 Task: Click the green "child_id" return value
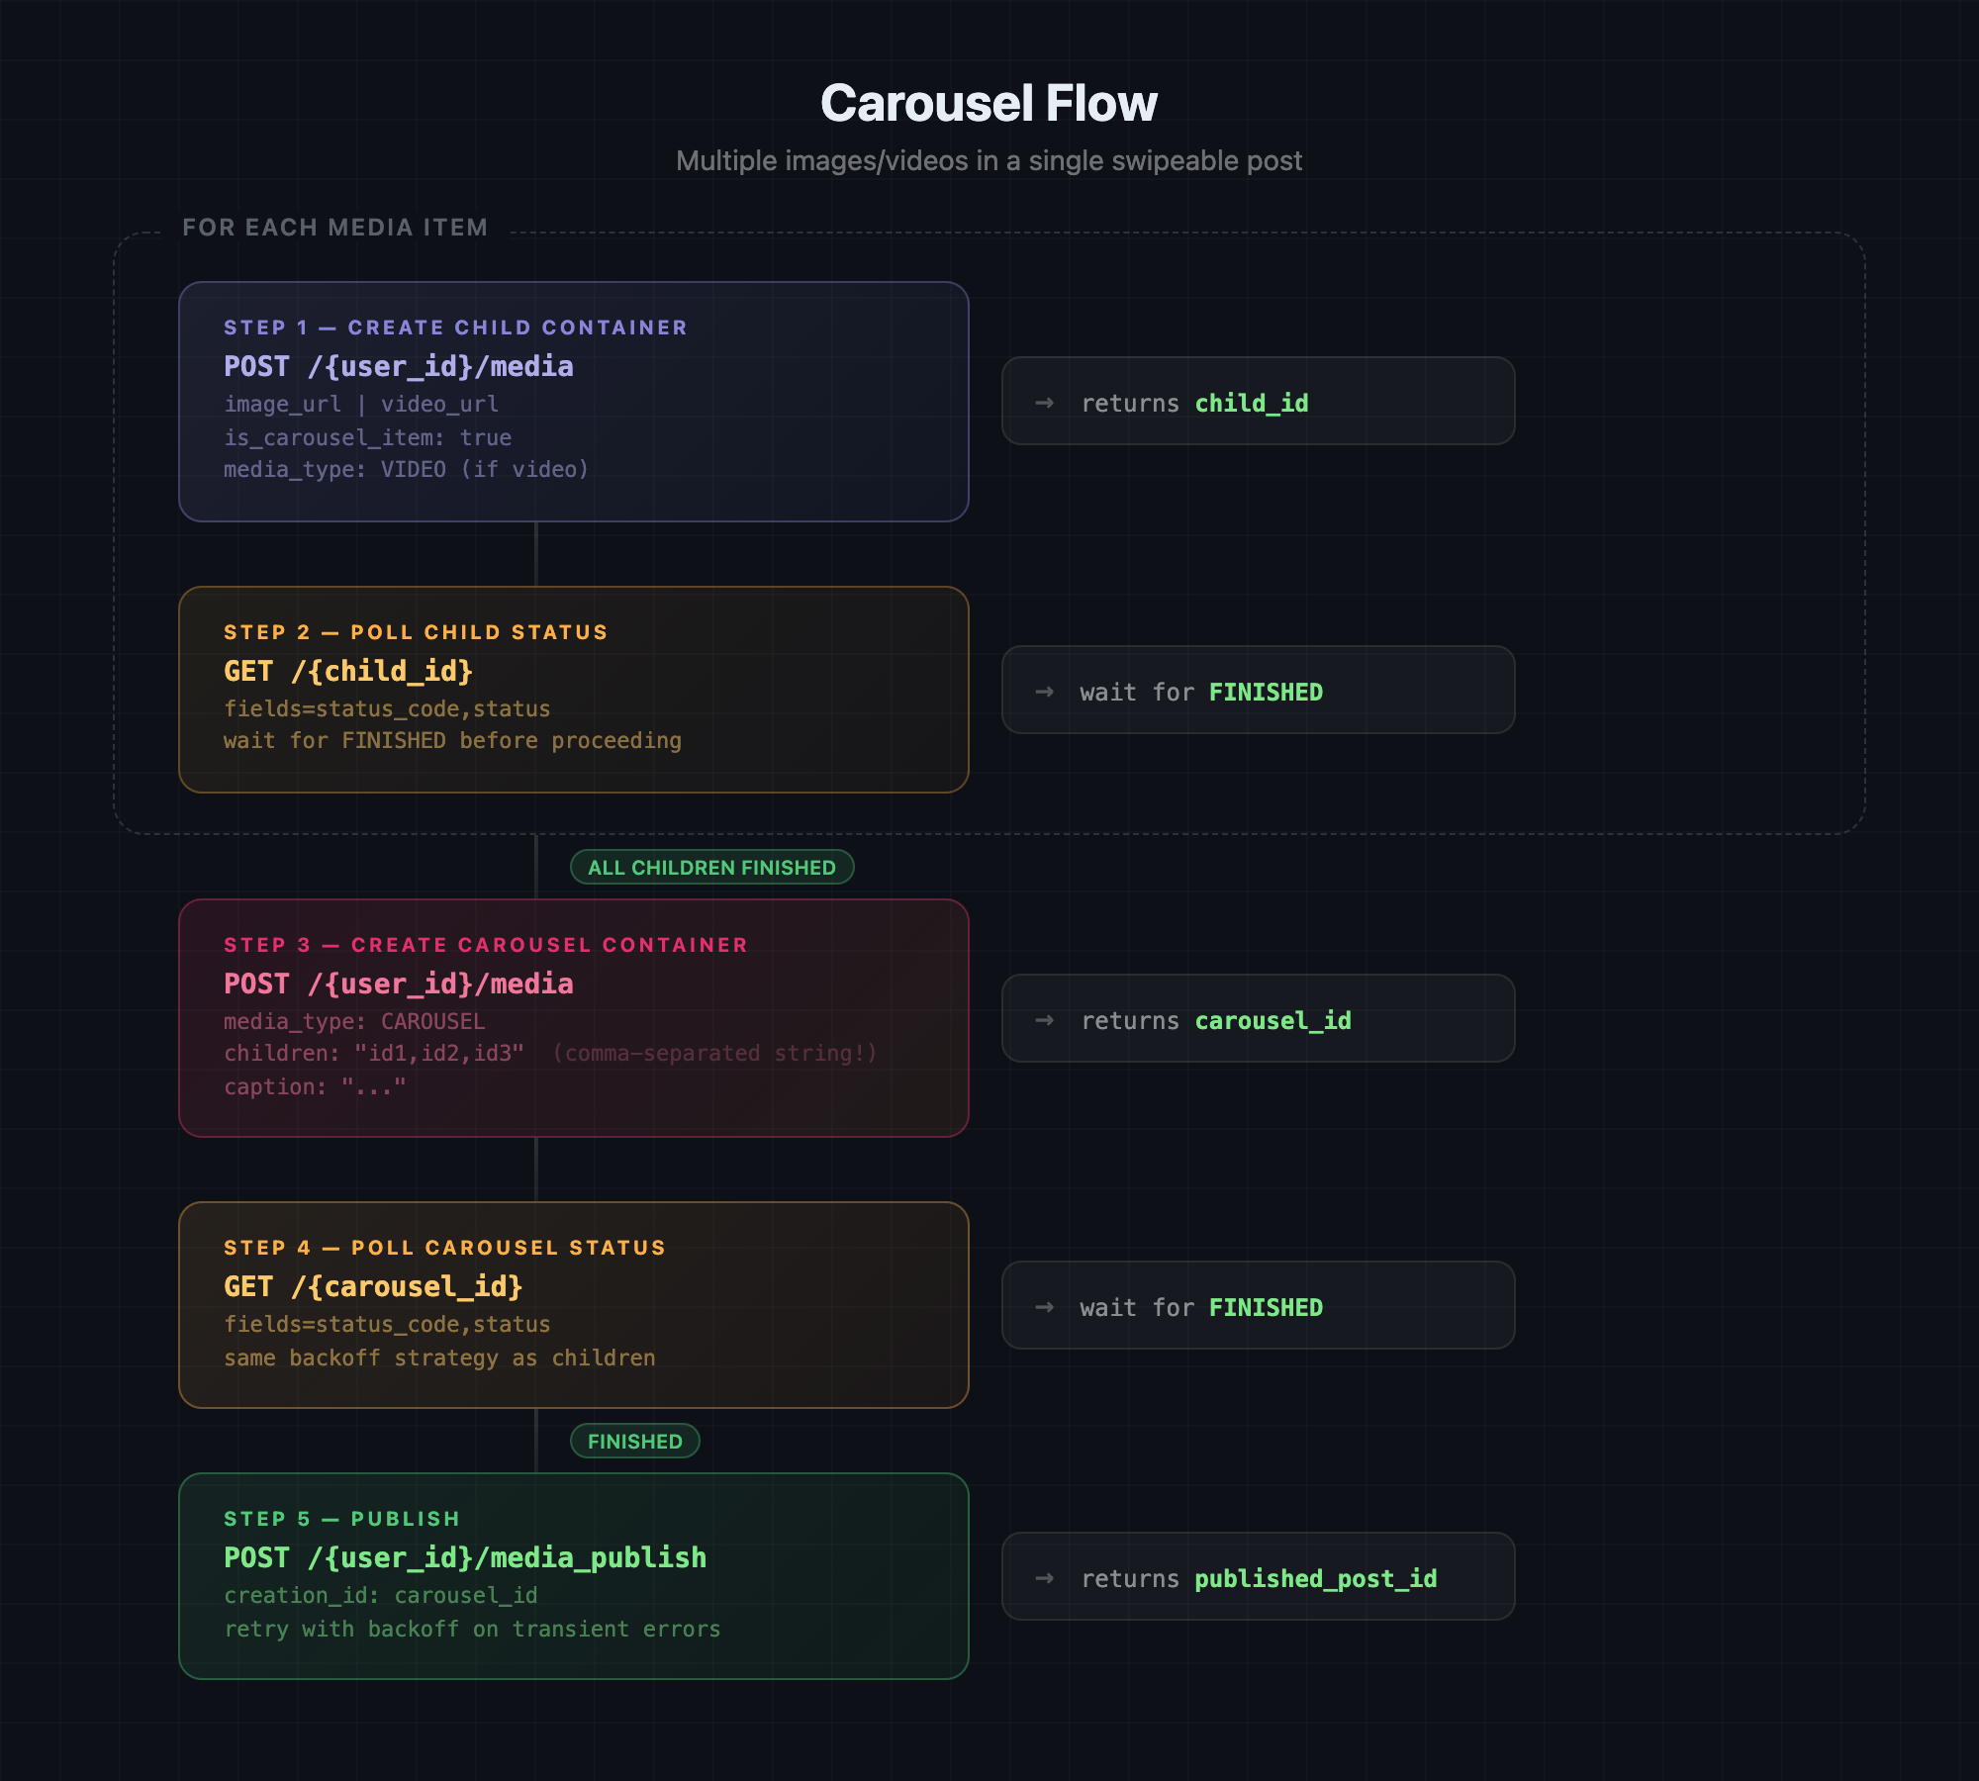point(1252,404)
